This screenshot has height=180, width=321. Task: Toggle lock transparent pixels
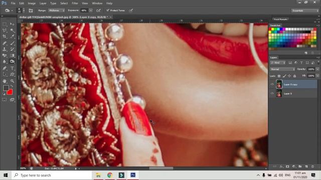(x=279, y=76)
